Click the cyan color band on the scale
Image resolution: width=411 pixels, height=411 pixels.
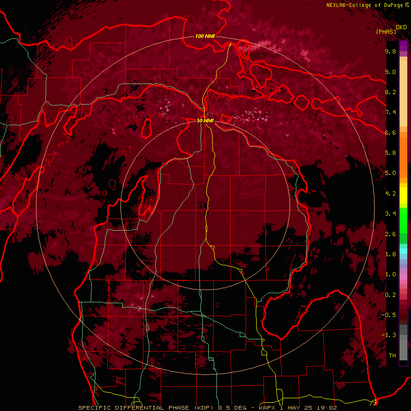(403, 251)
